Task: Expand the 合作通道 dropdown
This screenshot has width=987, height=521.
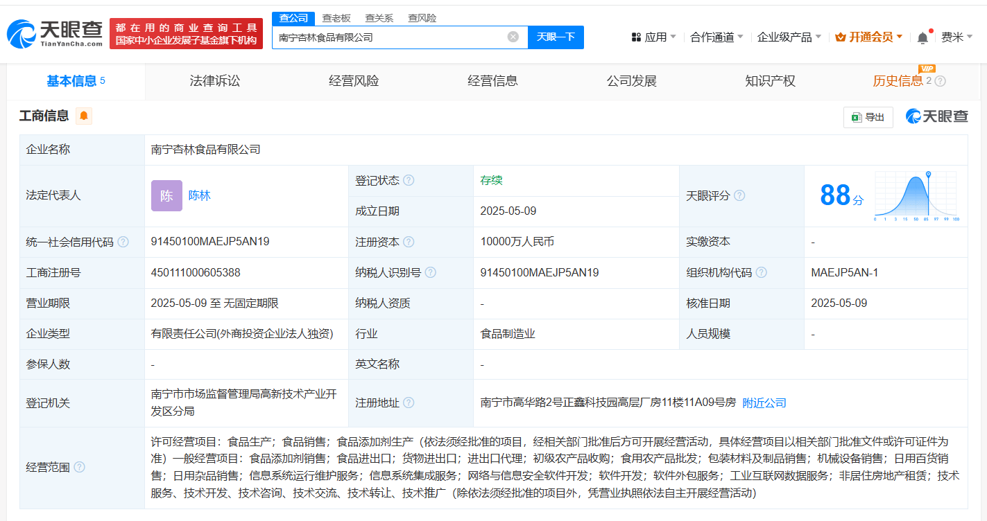Action: [x=716, y=37]
